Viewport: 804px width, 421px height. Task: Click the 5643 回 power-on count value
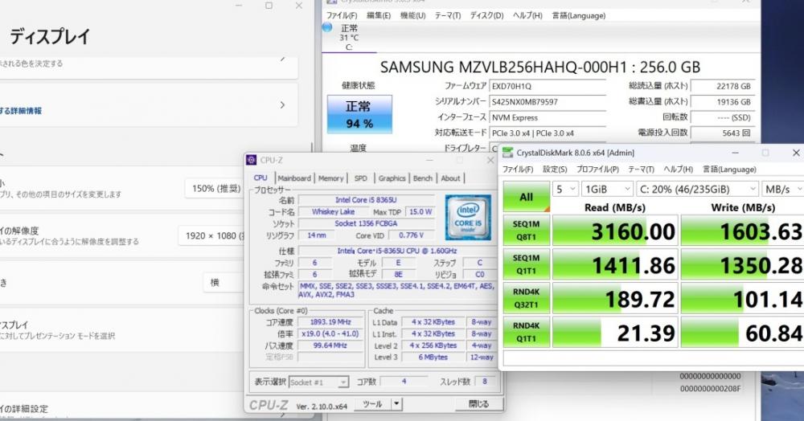[723, 133]
